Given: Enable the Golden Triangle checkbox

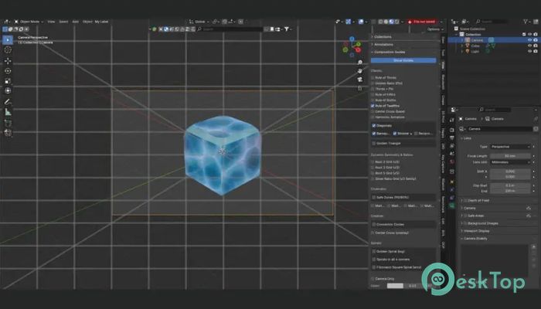Looking at the screenshot, I should [374, 144].
